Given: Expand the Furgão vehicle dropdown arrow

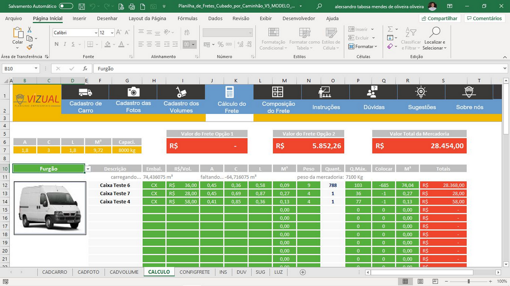Looking at the screenshot, I should 88,169.
